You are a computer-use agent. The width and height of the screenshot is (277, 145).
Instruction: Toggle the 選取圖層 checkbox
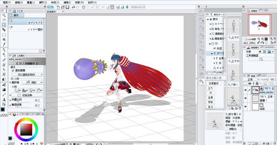13,70
